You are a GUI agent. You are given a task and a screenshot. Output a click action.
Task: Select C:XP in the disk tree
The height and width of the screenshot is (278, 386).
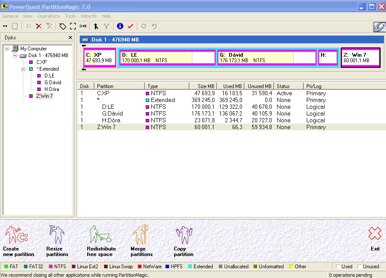pyautogui.click(x=42, y=62)
